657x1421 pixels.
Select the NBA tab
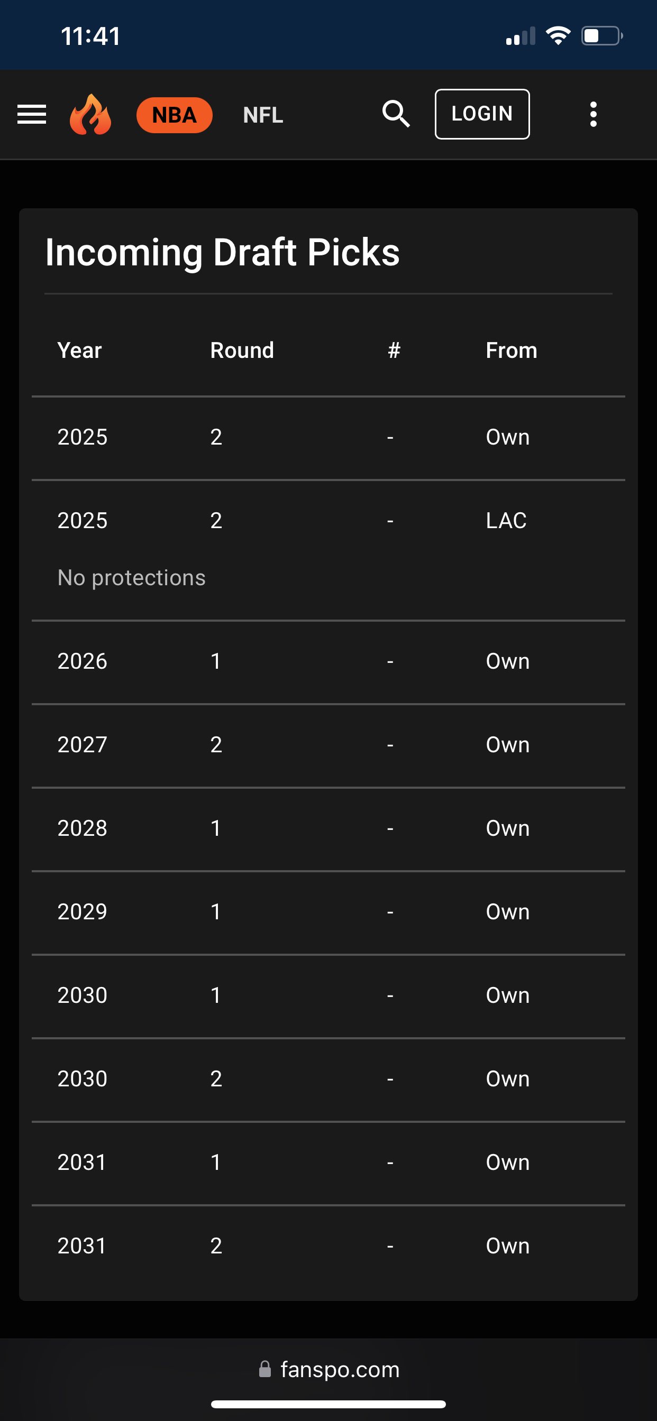click(174, 115)
